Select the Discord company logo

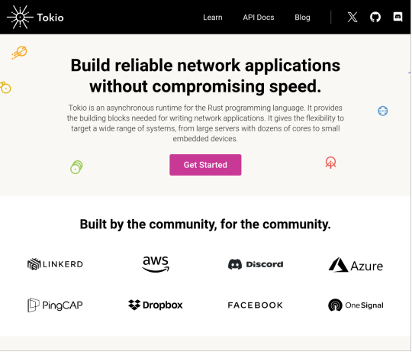[256, 264]
